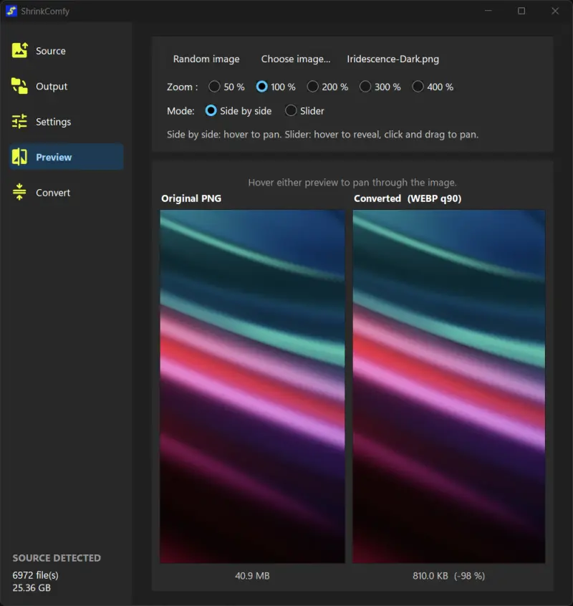Select 400 % zoom radio button
The width and height of the screenshot is (573, 606).
pos(418,87)
